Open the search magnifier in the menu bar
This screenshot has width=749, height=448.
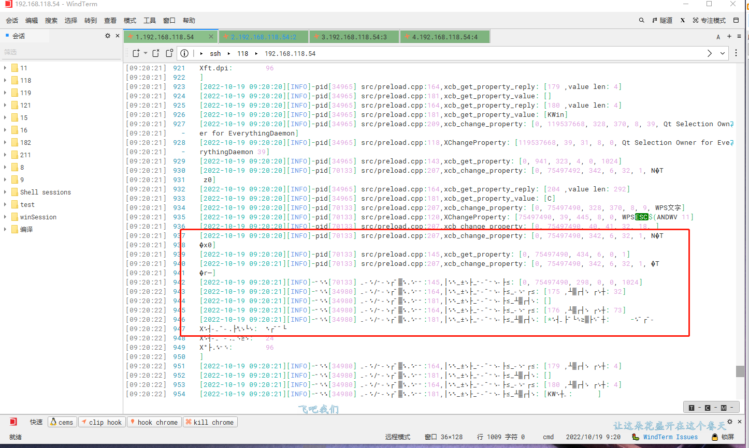(641, 21)
